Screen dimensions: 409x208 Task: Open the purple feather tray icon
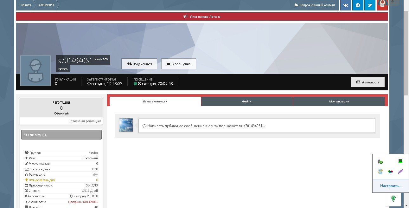point(400,172)
